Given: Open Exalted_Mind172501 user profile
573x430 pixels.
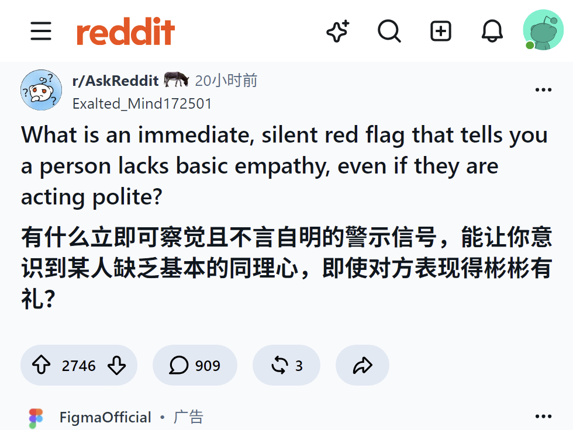Looking at the screenshot, I should (x=142, y=103).
